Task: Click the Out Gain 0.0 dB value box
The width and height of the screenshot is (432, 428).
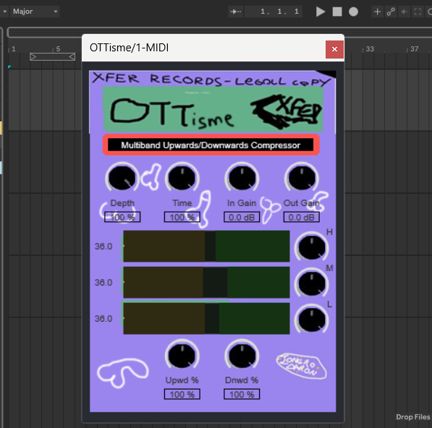Action: click(x=302, y=217)
